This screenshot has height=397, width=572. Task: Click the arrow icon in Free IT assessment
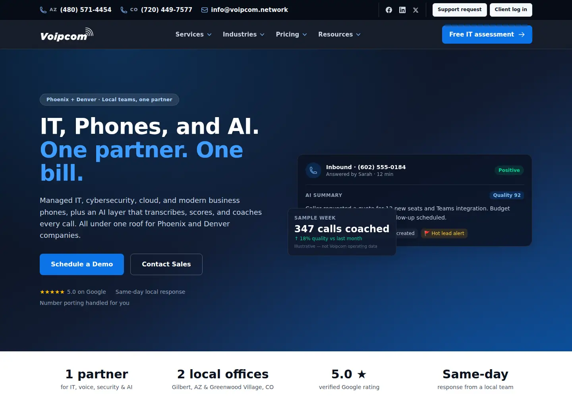click(522, 35)
